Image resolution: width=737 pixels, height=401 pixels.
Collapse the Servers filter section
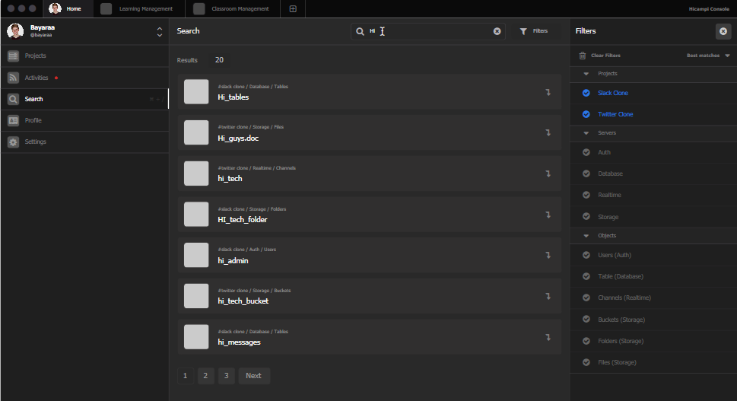tap(586, 133)
